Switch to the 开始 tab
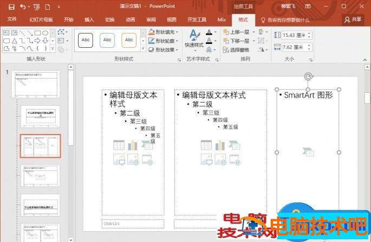The width and height of the screenshot is (371, 242). 68,20
